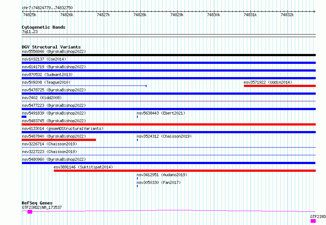Click the tiny nsv3524312 variant marker
This screenshot has height=225, width=326.
[137, 140]
